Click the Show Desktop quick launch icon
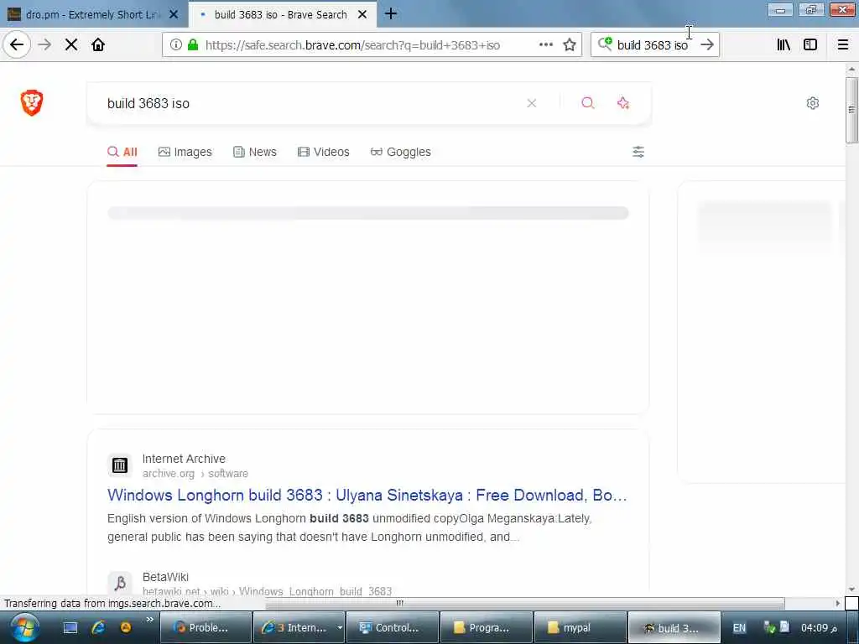Image resolution: width=859 pixels, height=644 pixels. point(70,627)
